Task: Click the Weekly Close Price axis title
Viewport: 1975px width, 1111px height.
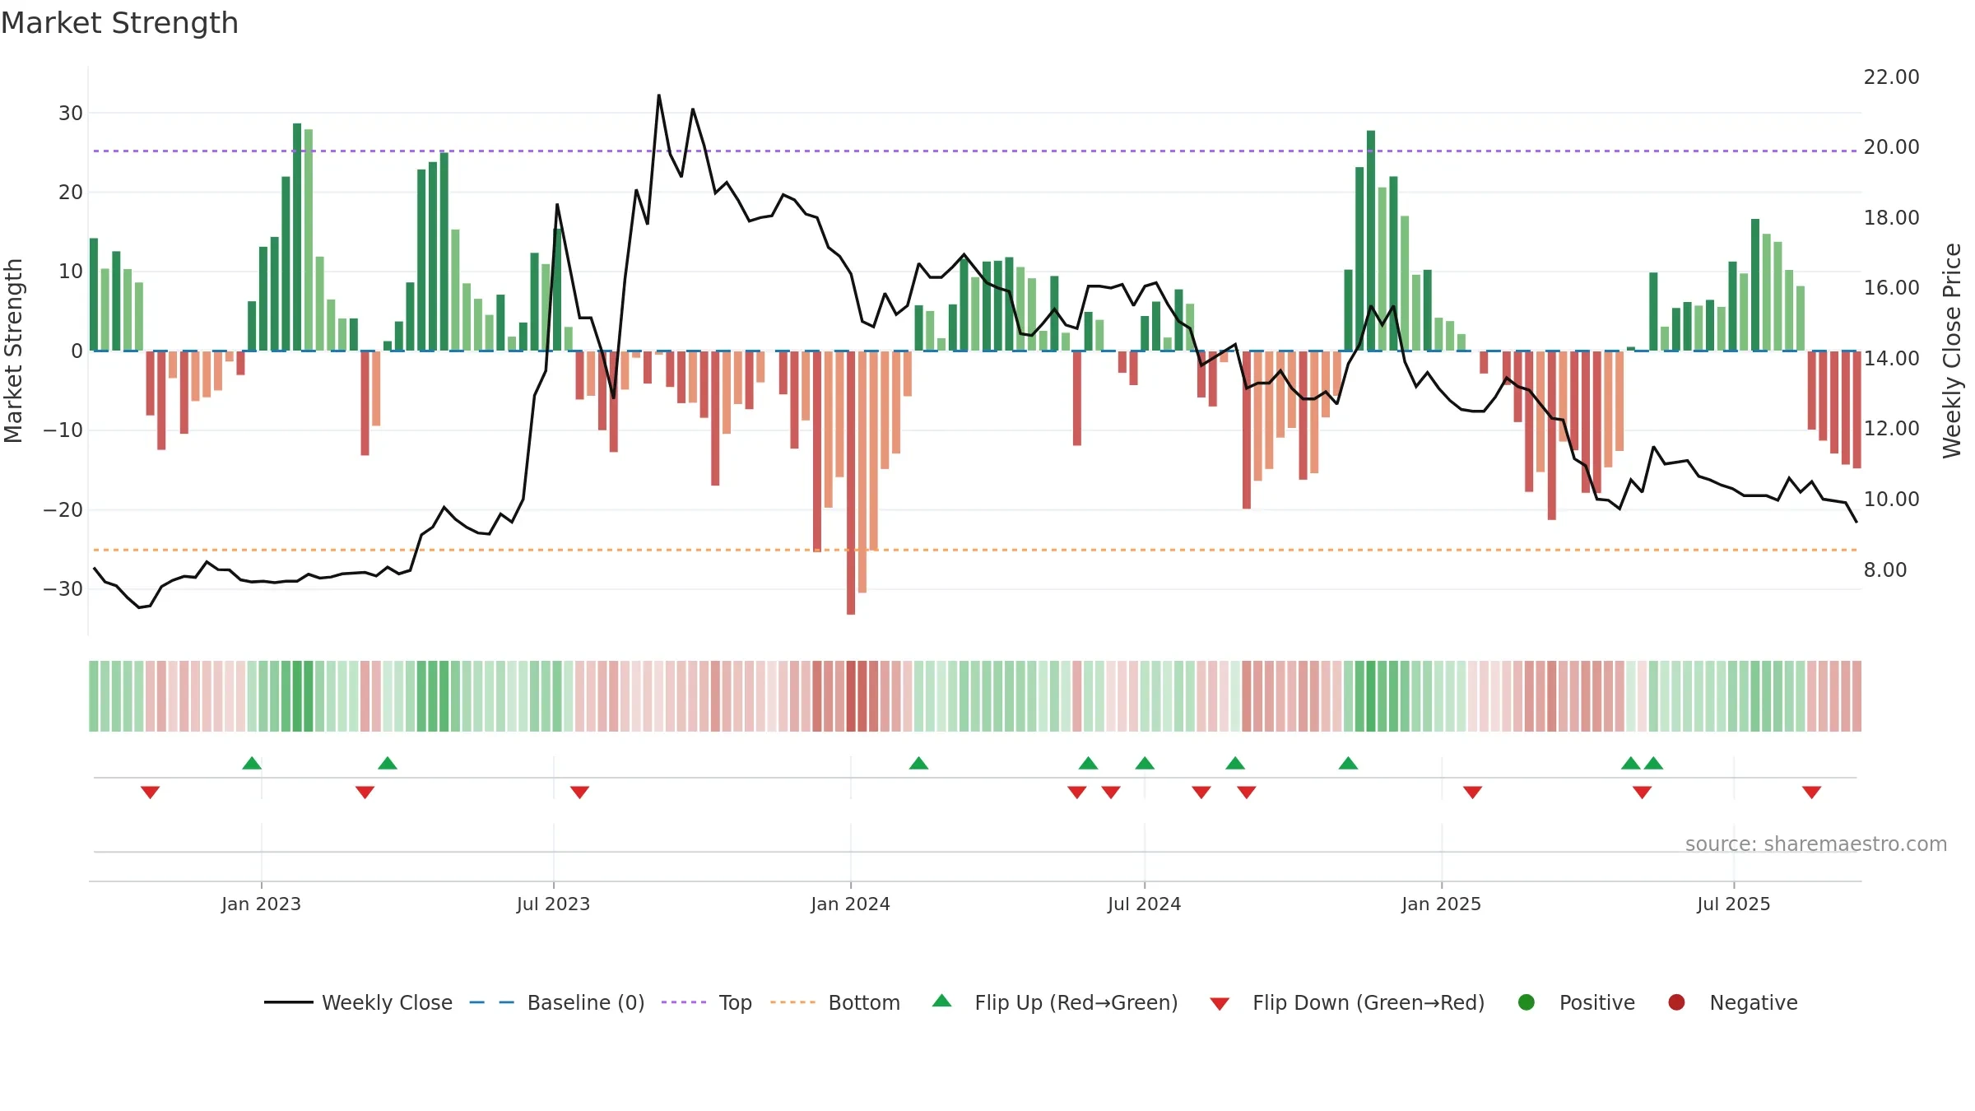Action: click(x=1952, y=351)
